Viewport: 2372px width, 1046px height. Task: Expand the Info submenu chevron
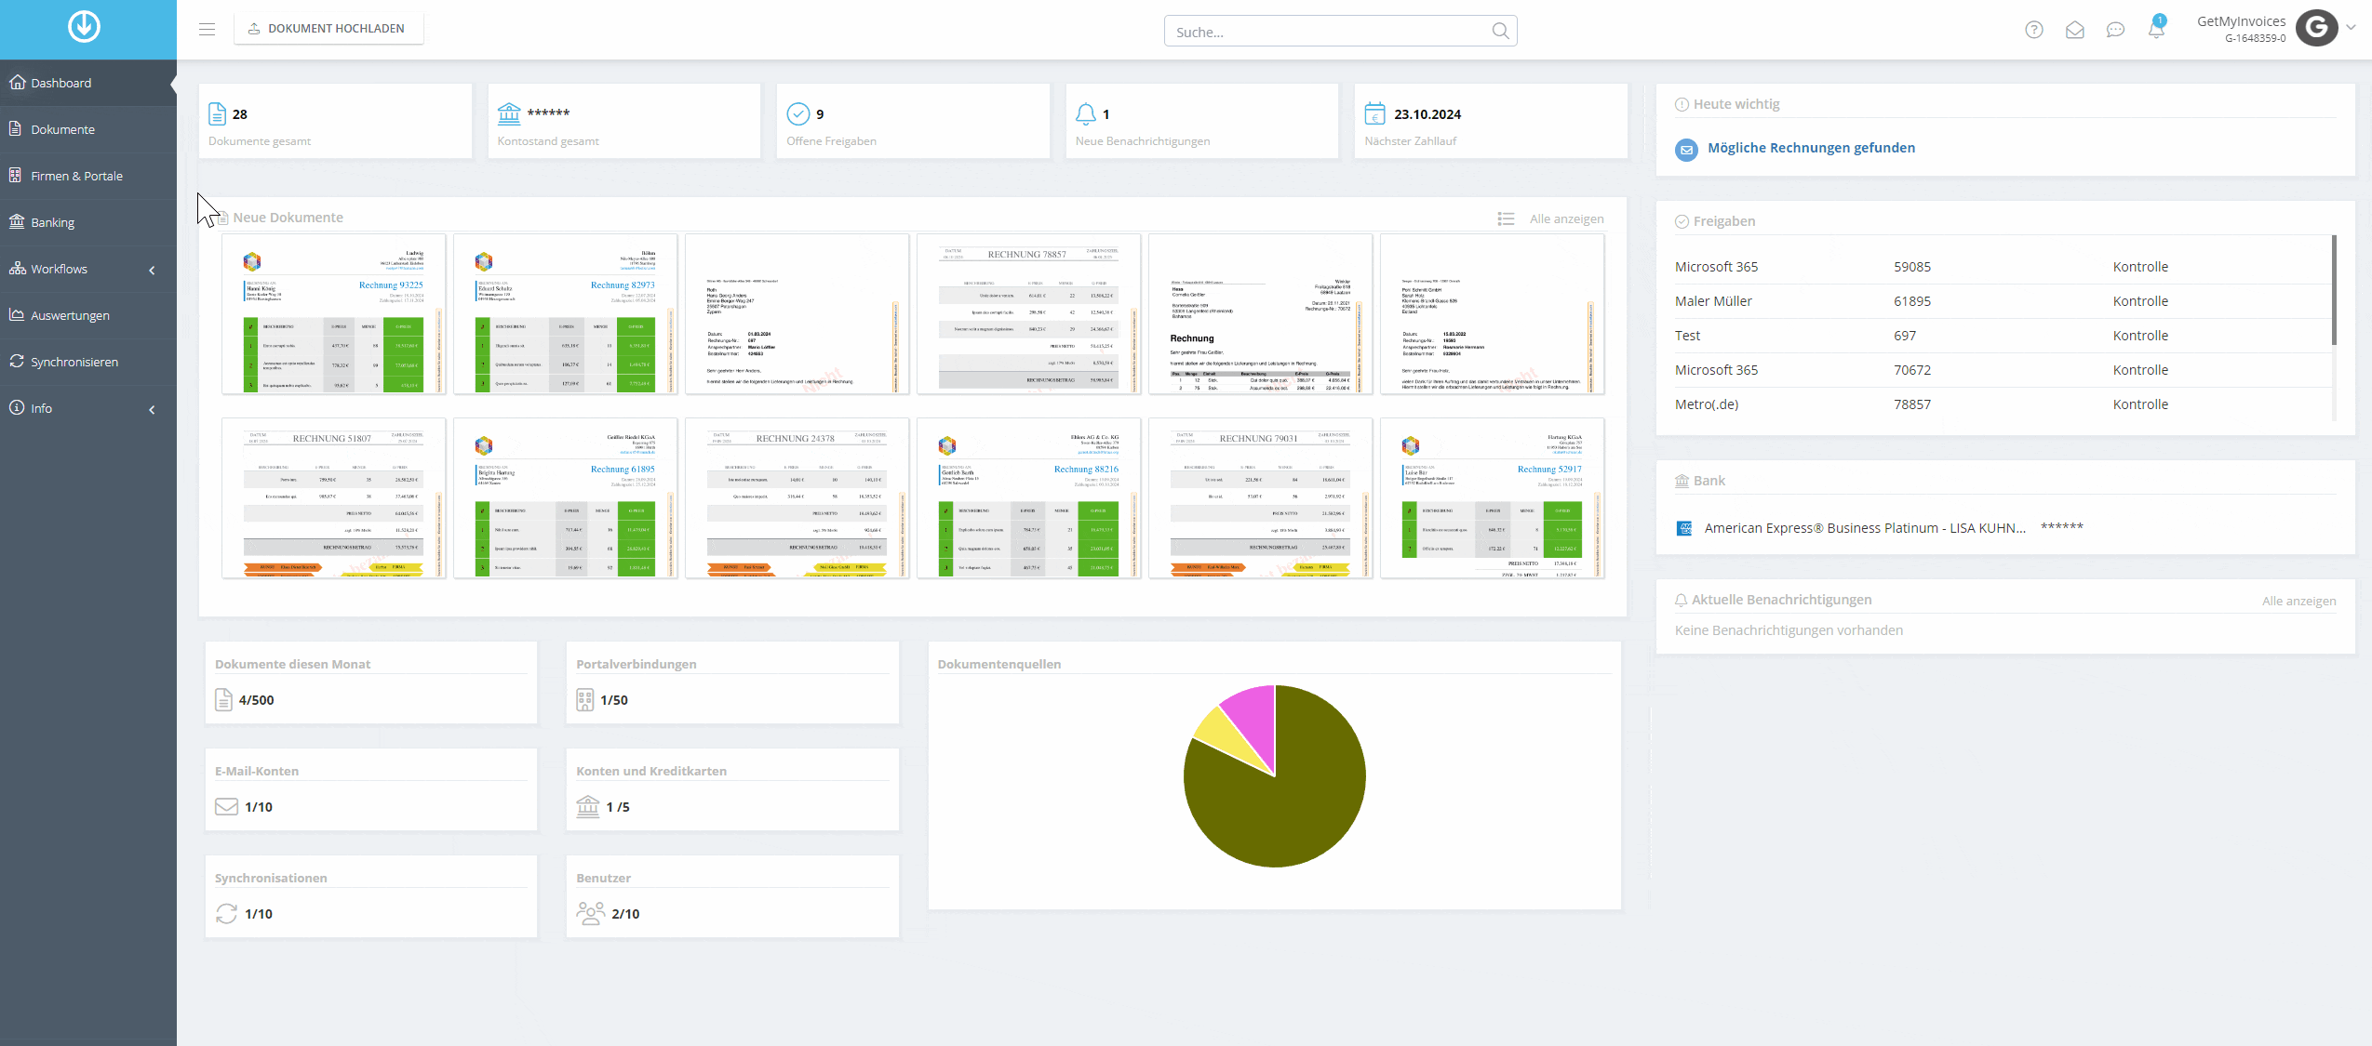[x=152, y=409]
